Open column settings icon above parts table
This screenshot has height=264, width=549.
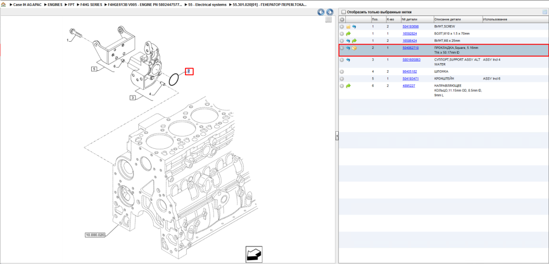coord(545,12)
